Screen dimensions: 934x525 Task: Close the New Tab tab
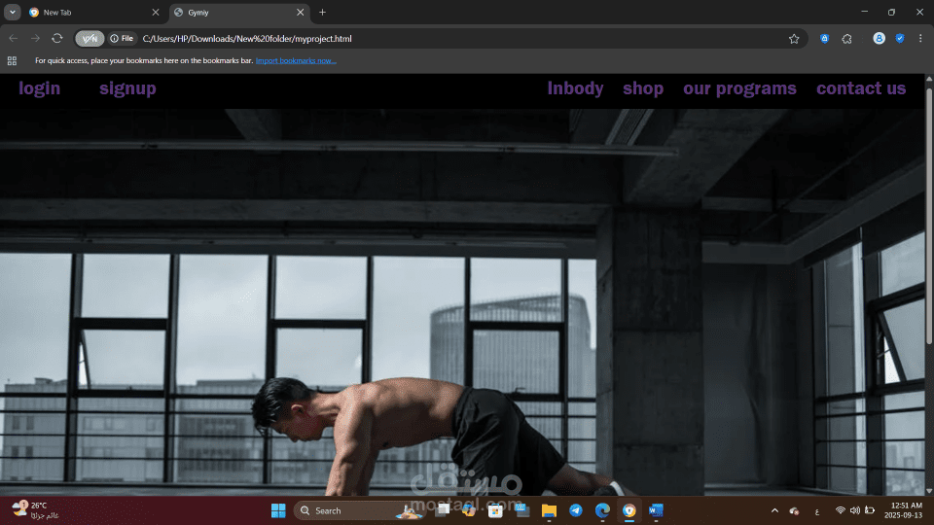pyautogui.click(x=156, y=13)
